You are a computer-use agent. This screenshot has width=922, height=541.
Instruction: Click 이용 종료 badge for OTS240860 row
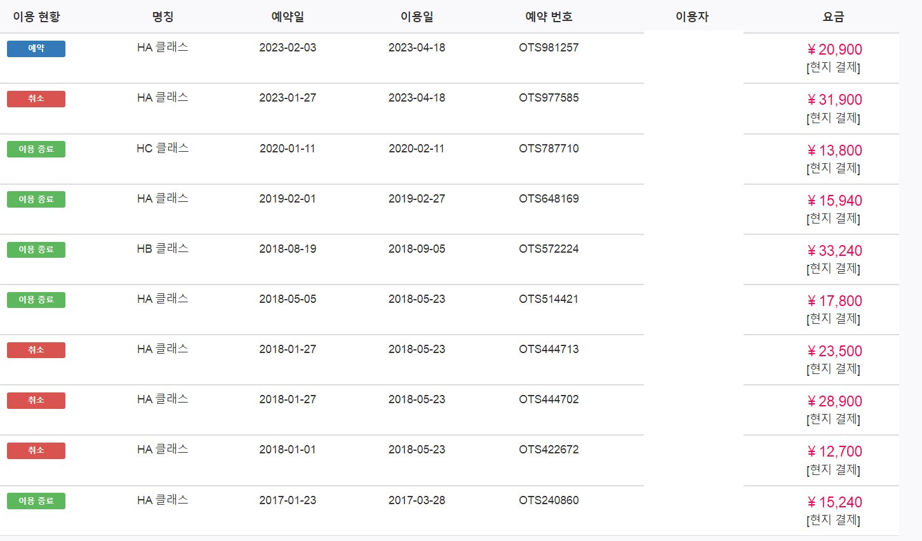36,501
